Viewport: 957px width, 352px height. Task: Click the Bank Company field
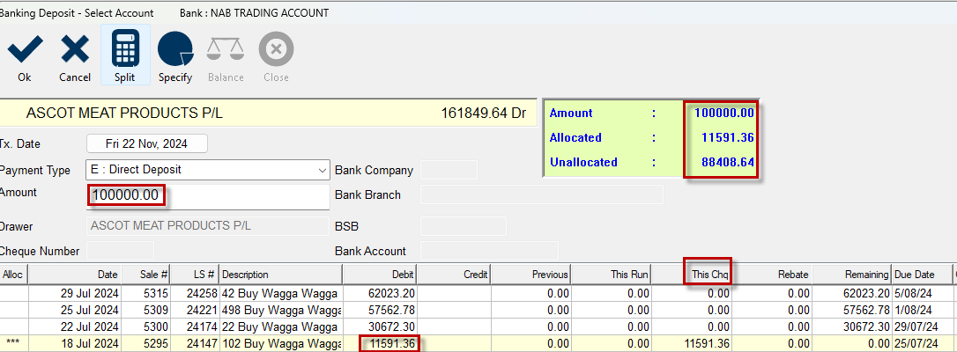449,171
